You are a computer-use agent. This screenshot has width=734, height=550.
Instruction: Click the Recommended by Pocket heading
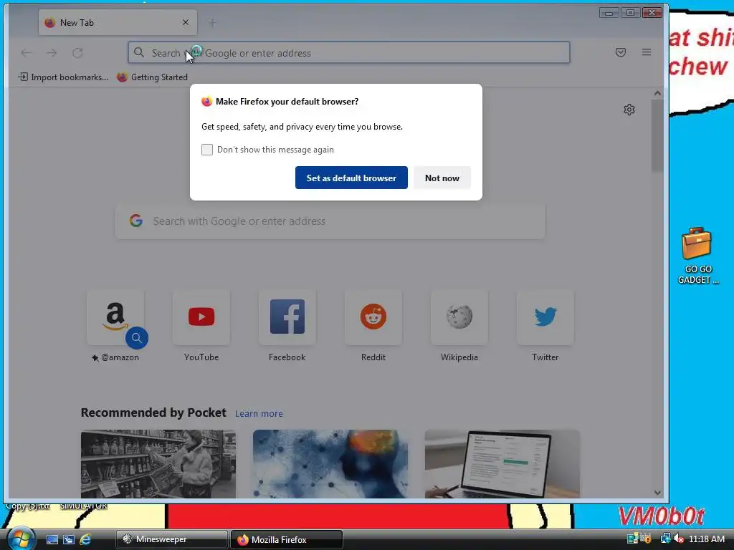point(153,412)
